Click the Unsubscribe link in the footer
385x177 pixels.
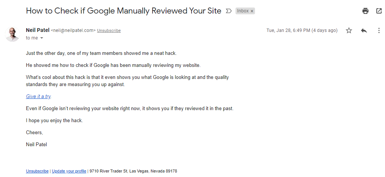click(37, 171)
